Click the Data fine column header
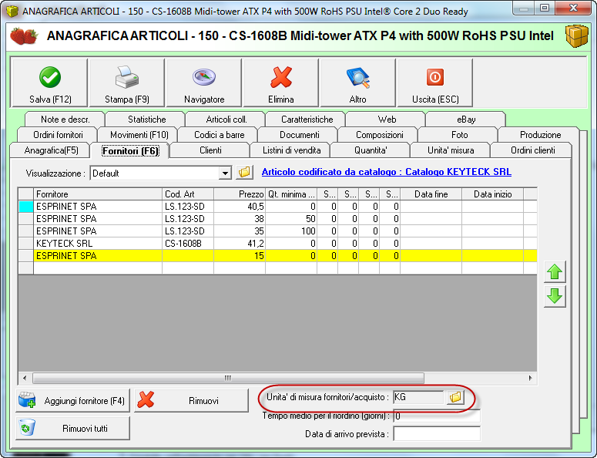This screenshot has height=458, width=597. click(431, 194)
